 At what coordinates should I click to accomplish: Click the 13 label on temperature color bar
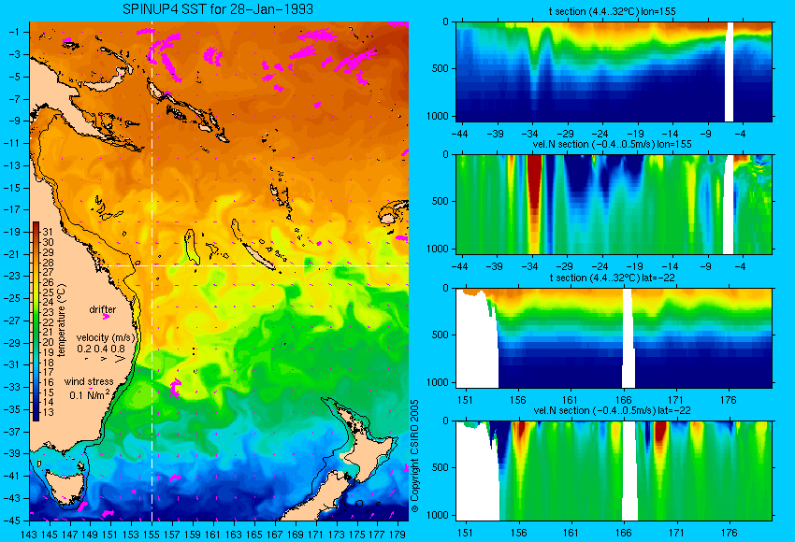point(48,412)
